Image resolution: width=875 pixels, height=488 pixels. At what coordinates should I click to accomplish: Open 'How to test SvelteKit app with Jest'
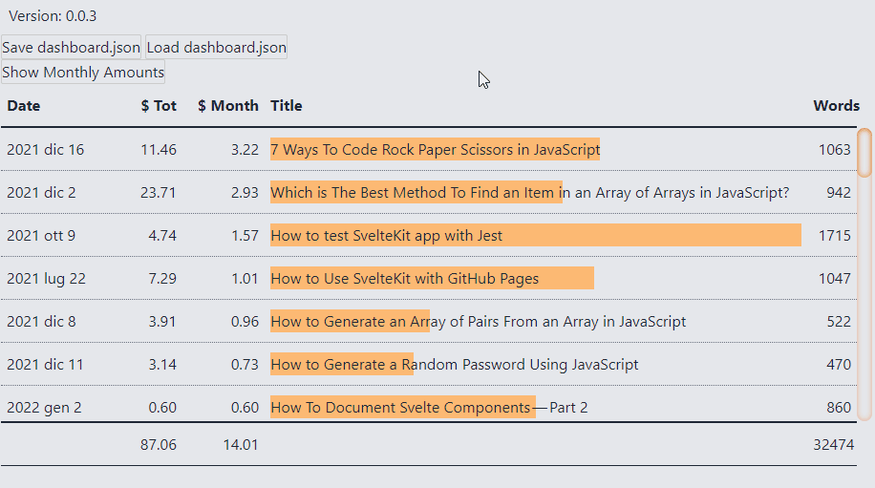coord(386,235)
